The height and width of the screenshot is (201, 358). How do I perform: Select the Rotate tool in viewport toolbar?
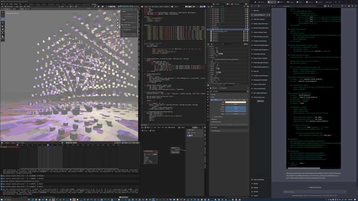[x=3, y=23]
